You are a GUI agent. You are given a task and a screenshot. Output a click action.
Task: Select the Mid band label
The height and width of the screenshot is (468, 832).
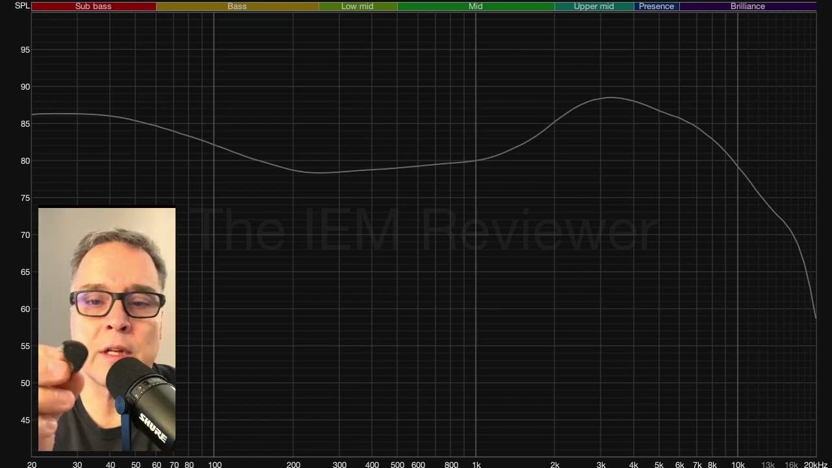click(476, 6)
